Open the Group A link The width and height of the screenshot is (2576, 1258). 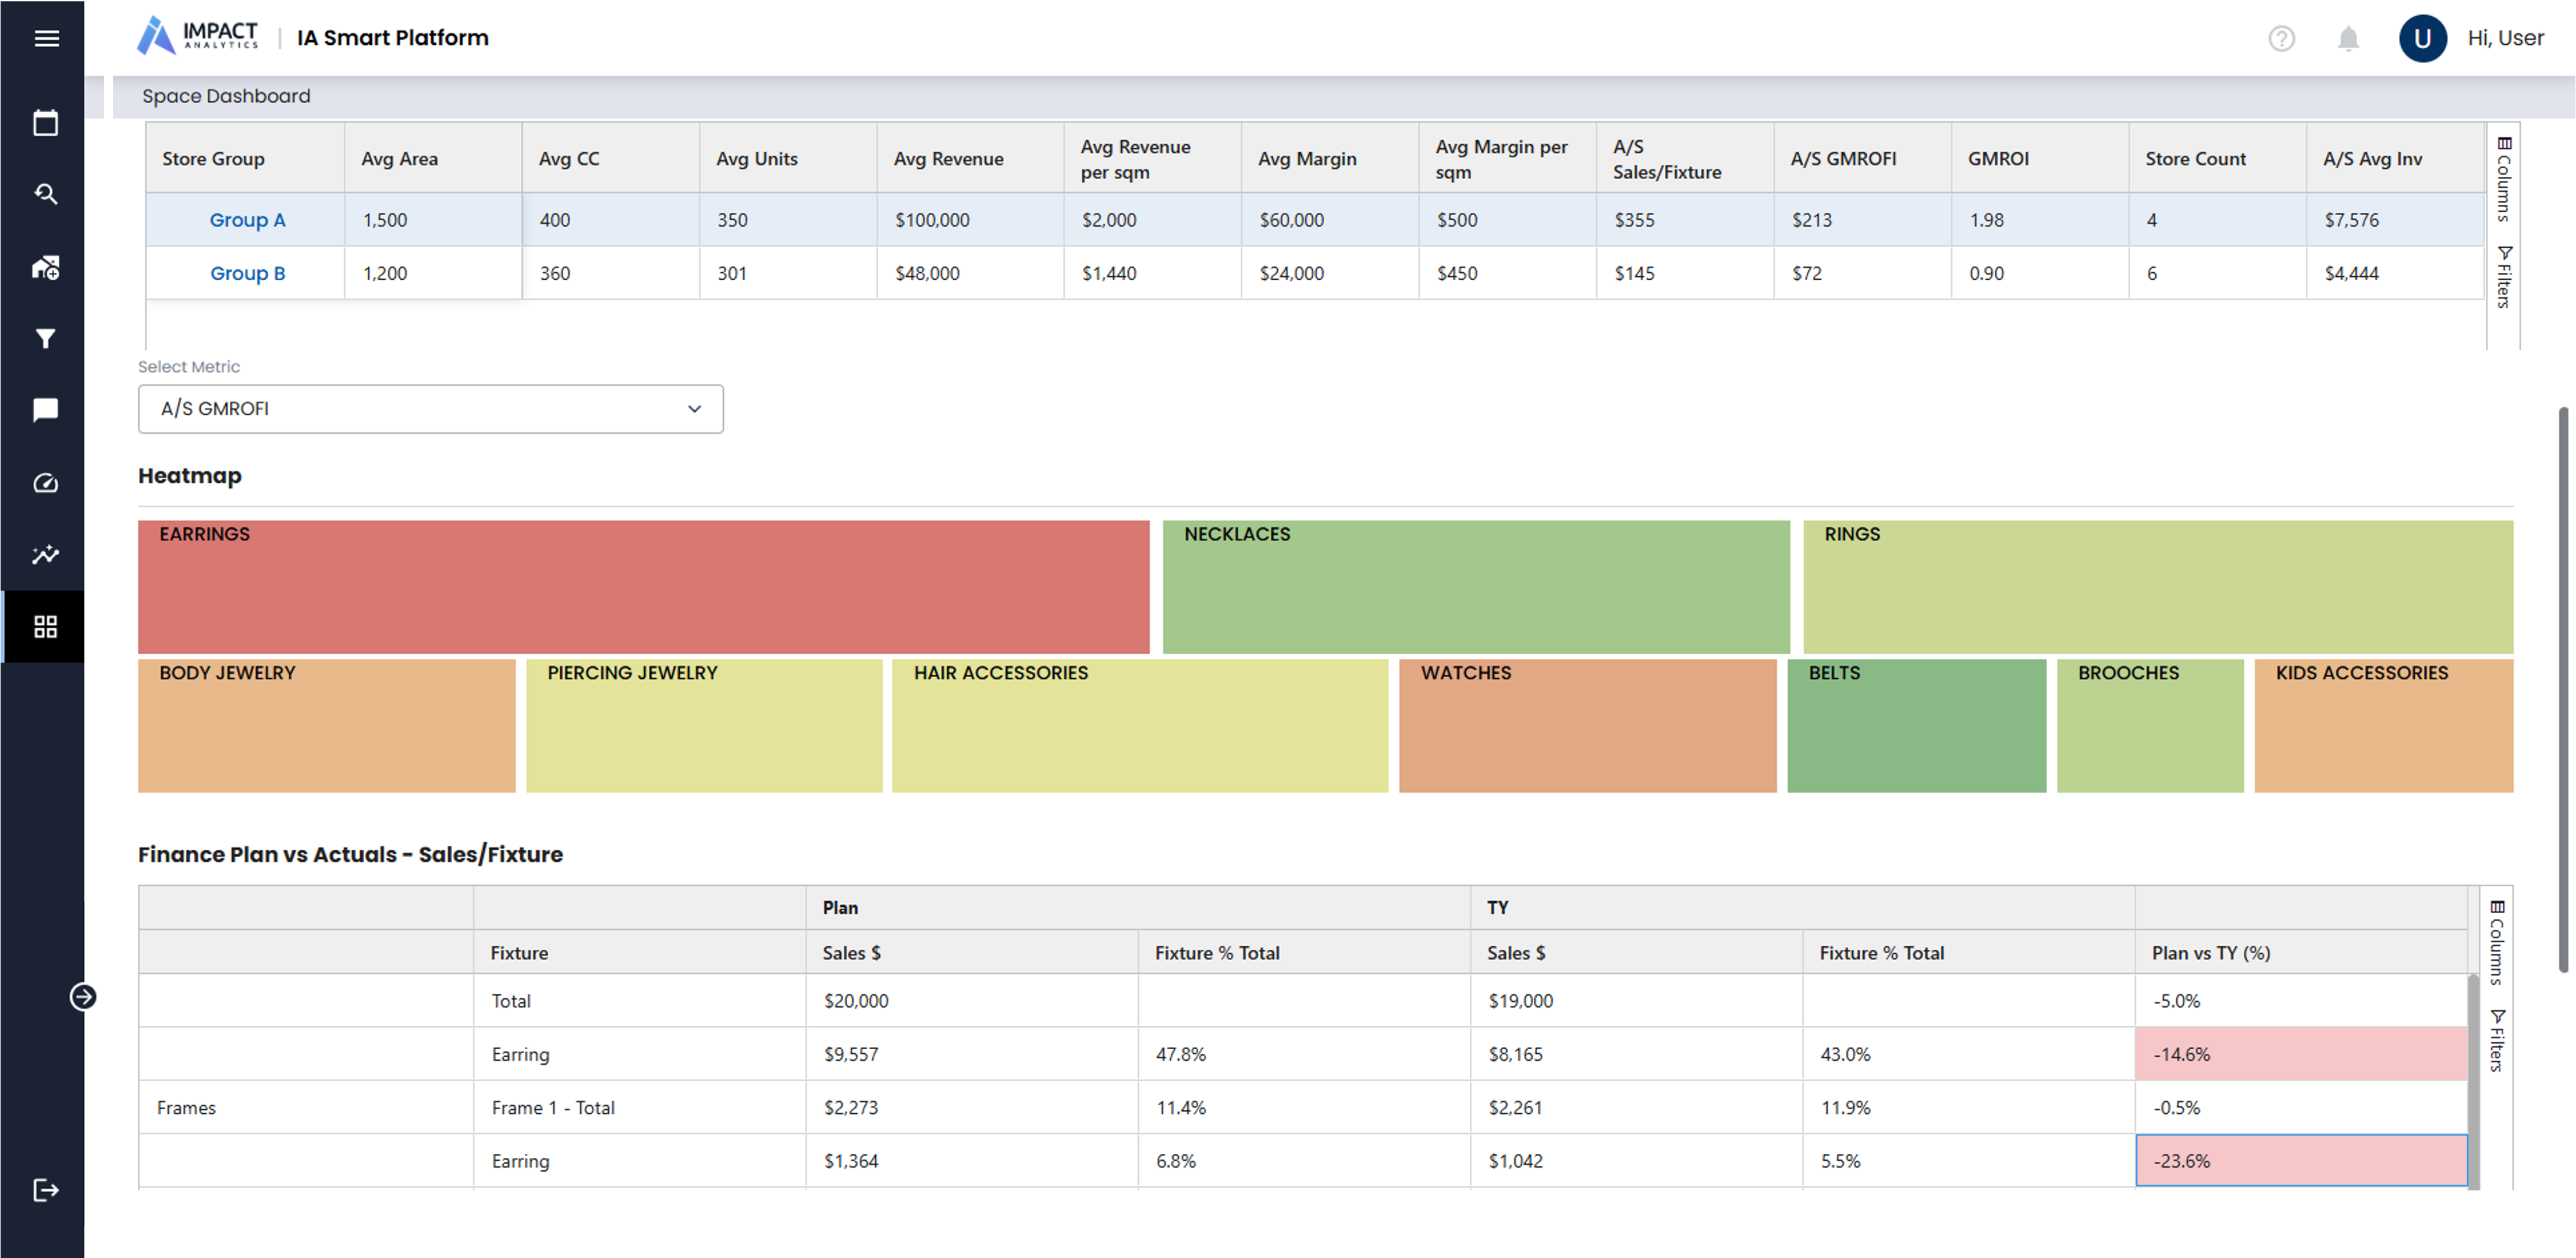click(x=247, y=220)
